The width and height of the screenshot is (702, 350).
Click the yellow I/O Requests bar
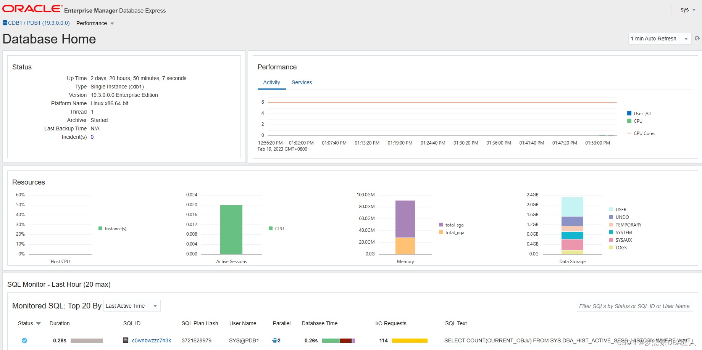(x=410, y=340)
